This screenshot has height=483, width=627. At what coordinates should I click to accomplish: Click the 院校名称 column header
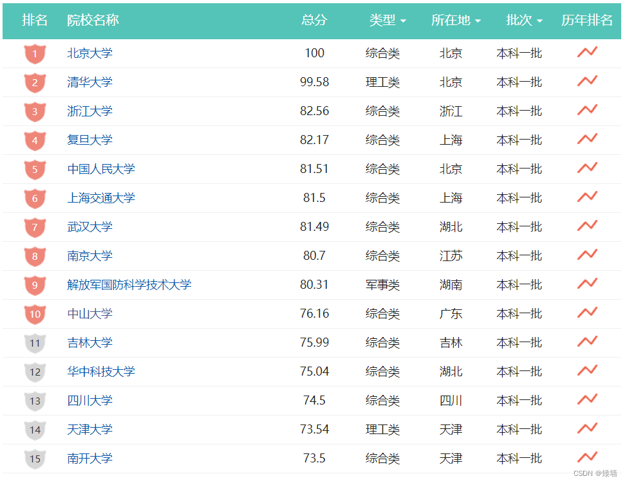pos(93,20)
